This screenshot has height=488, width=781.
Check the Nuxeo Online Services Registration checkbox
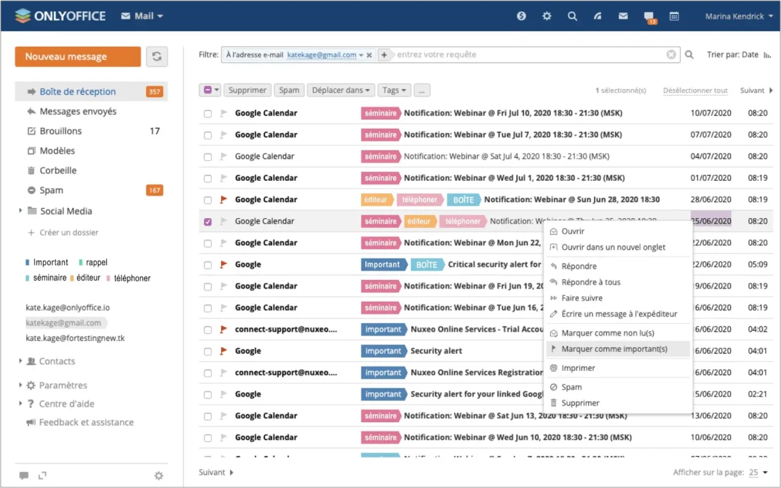(x=208, y=373)
